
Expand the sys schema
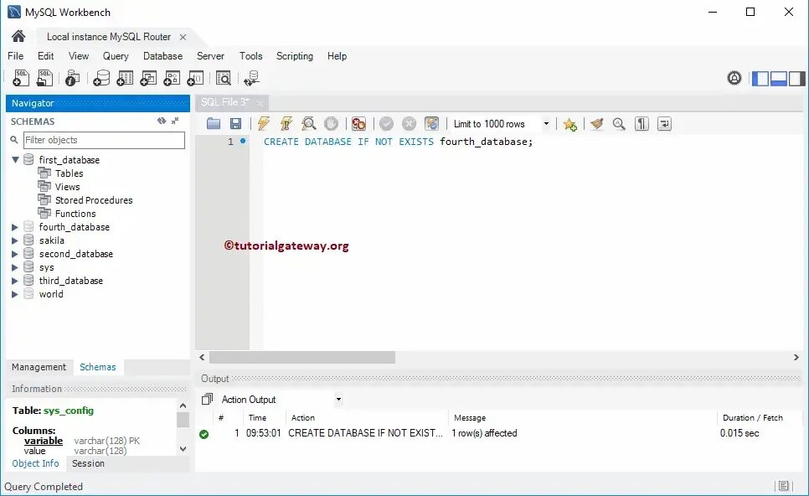pyautogui.click(x=15, y=267)
